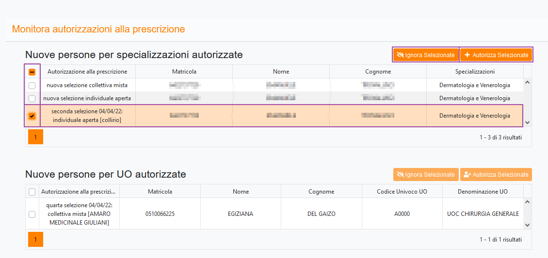Uncheck the 'seconda selezione 04/04/22' row checkbox

click(32, 116)
